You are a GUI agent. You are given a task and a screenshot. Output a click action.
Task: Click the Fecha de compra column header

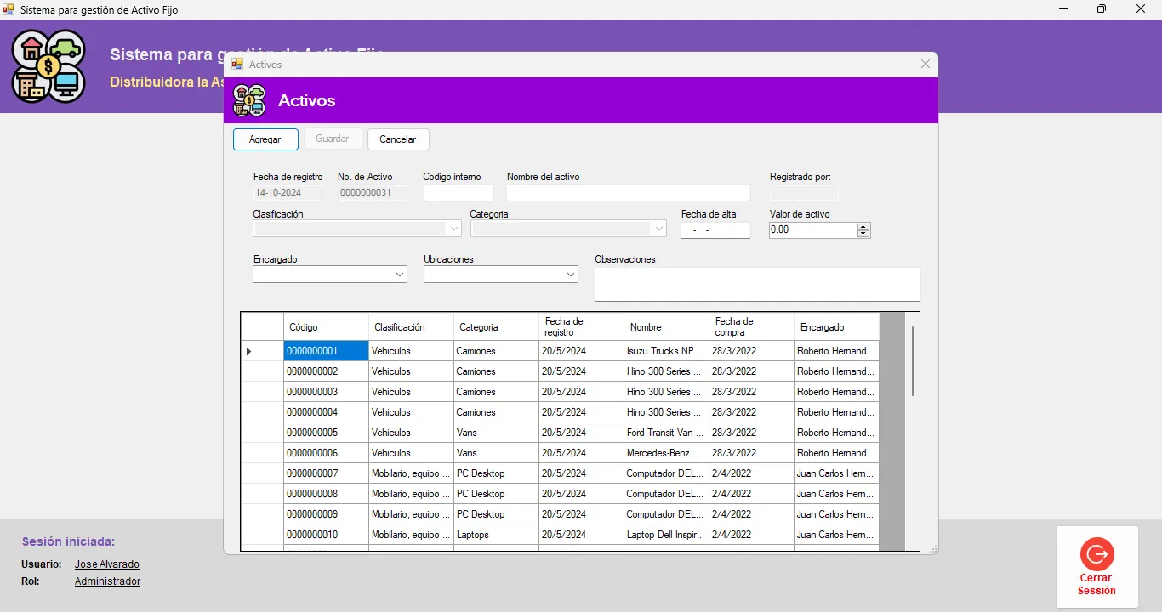click(751, 327)
